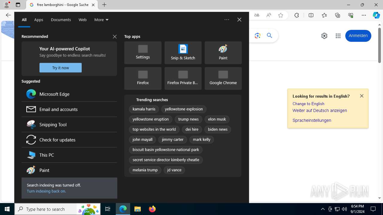Click Change to English link
Viewport: 383px width, 215px height.
308,104
